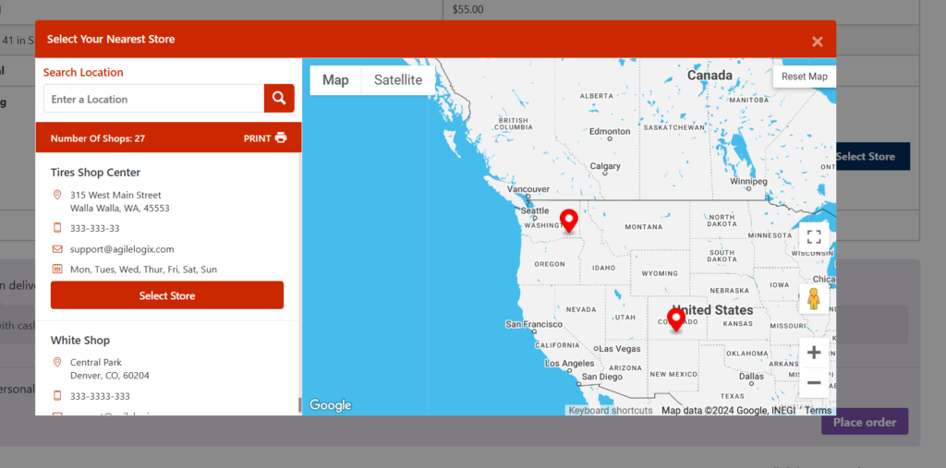Click the store list scrollbar
946x468 pixels.
[x=300, y=404]
